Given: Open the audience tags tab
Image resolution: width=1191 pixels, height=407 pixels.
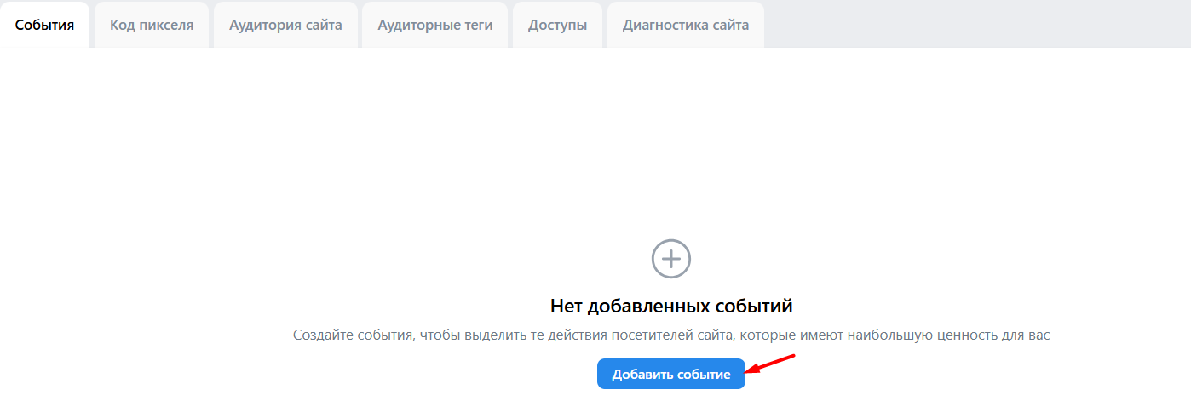Looking at the screenshot, I should tap(435, 25).
